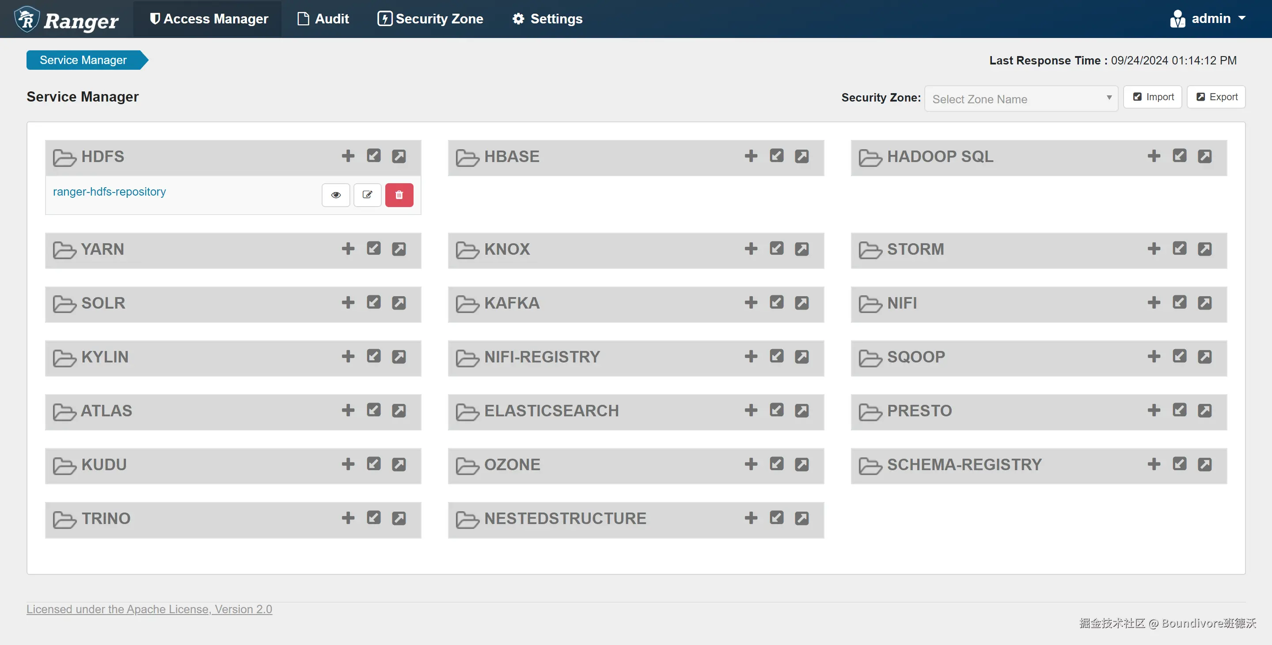Viewport: 1272px width, 645px height.
Task: Click the import icon in the HBASE header
Action: pyautogui.click(x=776, y=156)
